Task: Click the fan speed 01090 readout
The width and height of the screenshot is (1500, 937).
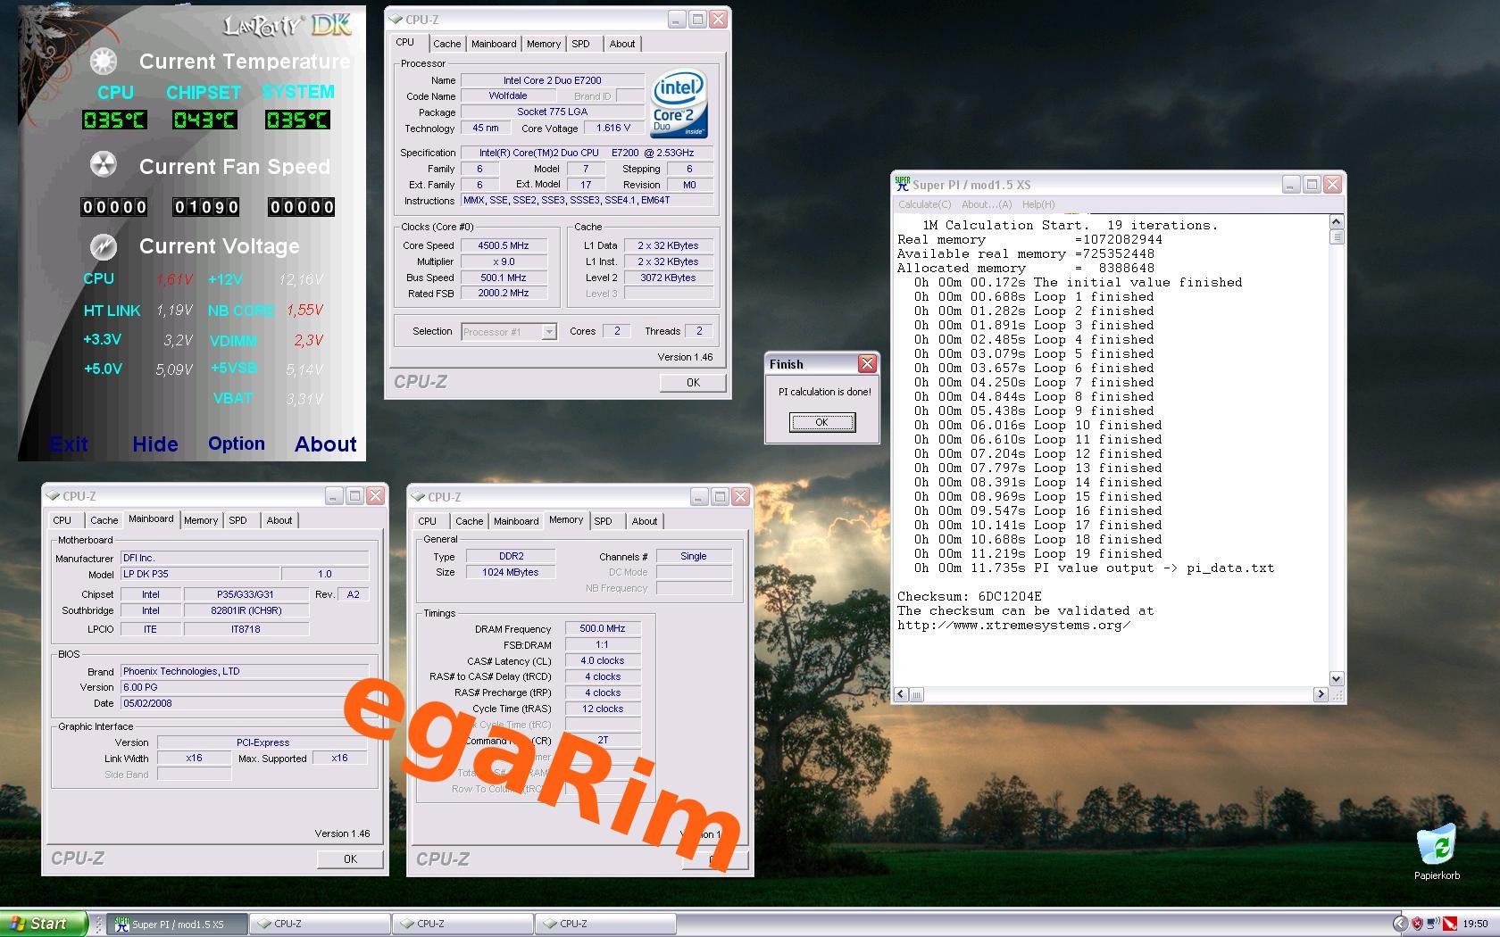Action: click(x=206, y=207)
